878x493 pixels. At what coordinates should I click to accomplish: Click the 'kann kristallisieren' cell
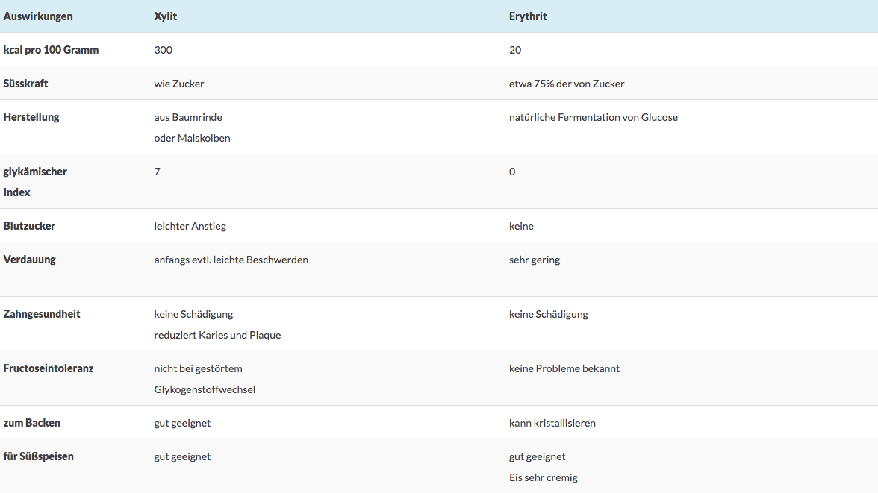(x=552, y=423)
